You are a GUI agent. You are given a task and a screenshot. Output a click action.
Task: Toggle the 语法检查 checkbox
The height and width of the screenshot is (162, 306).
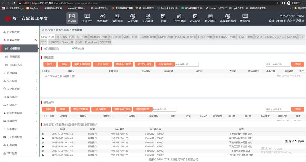[73, 48]
